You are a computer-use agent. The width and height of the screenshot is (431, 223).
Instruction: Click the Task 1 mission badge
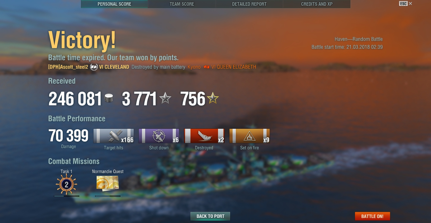(67, 184)
